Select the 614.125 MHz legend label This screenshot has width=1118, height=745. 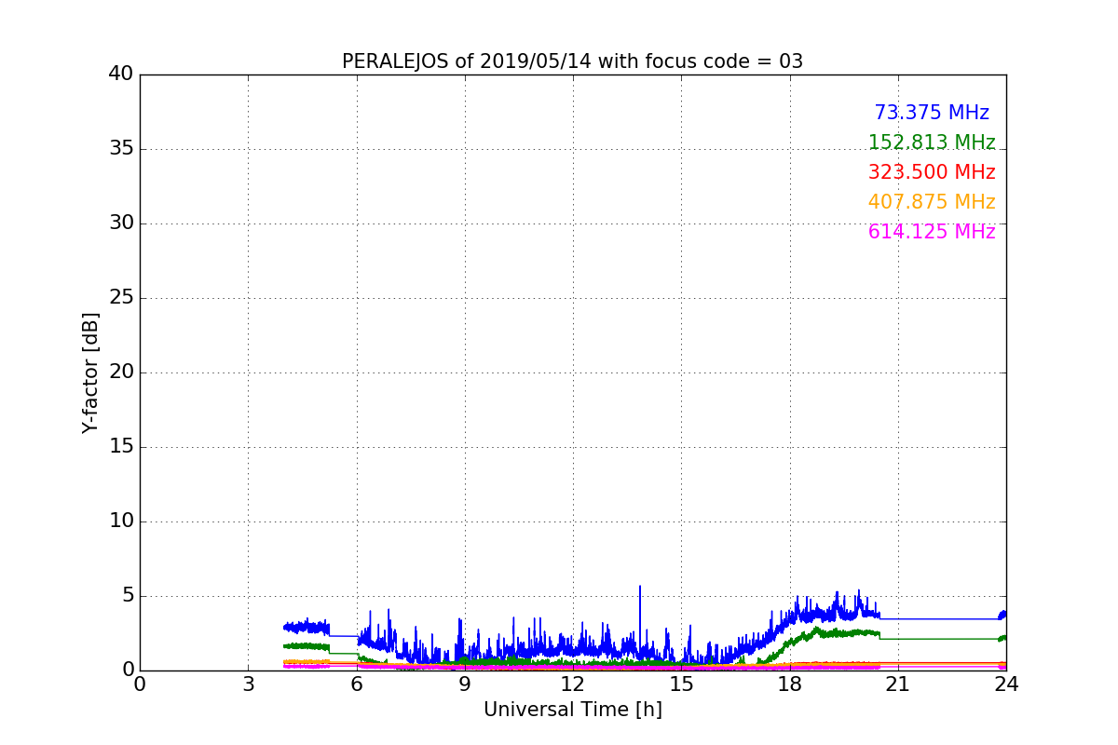tap(932, 232)
